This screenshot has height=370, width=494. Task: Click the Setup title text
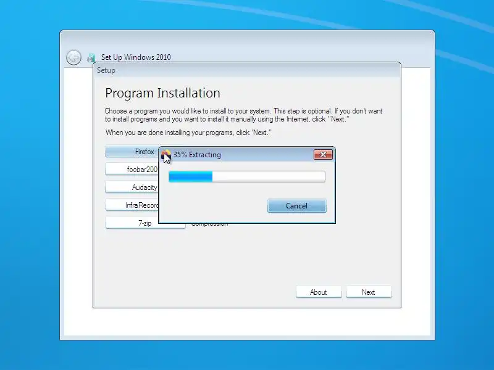[x=106, y=70]
